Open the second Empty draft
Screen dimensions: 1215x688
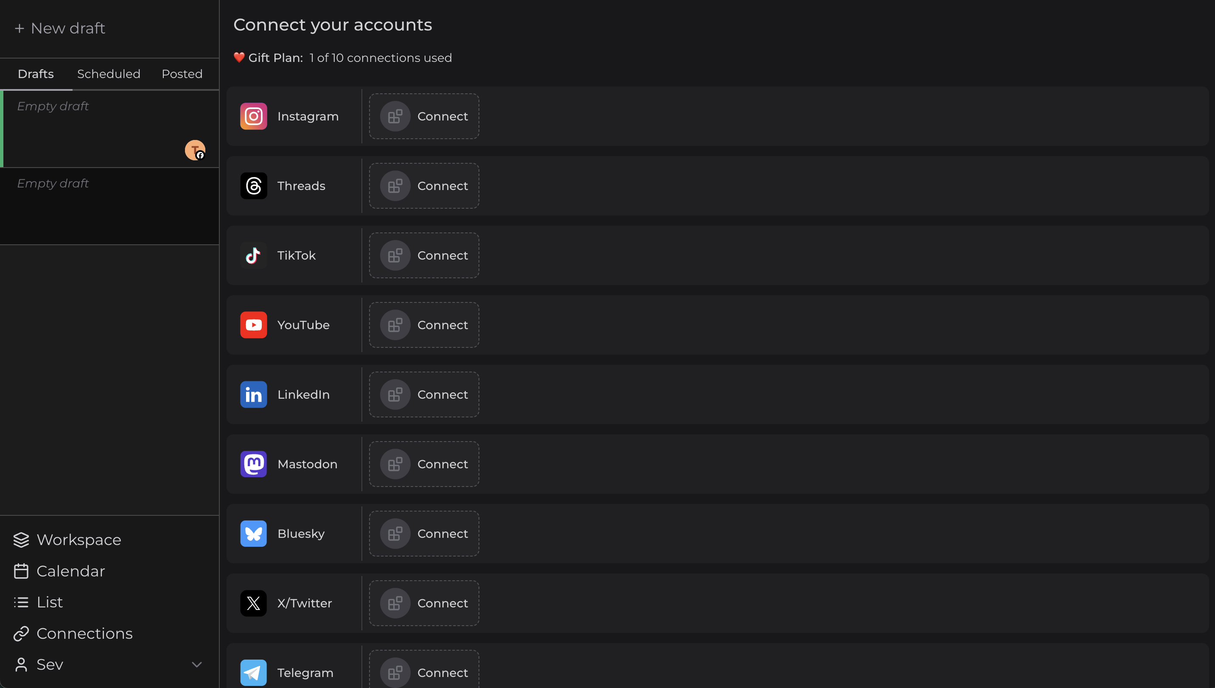coord(109,206)
